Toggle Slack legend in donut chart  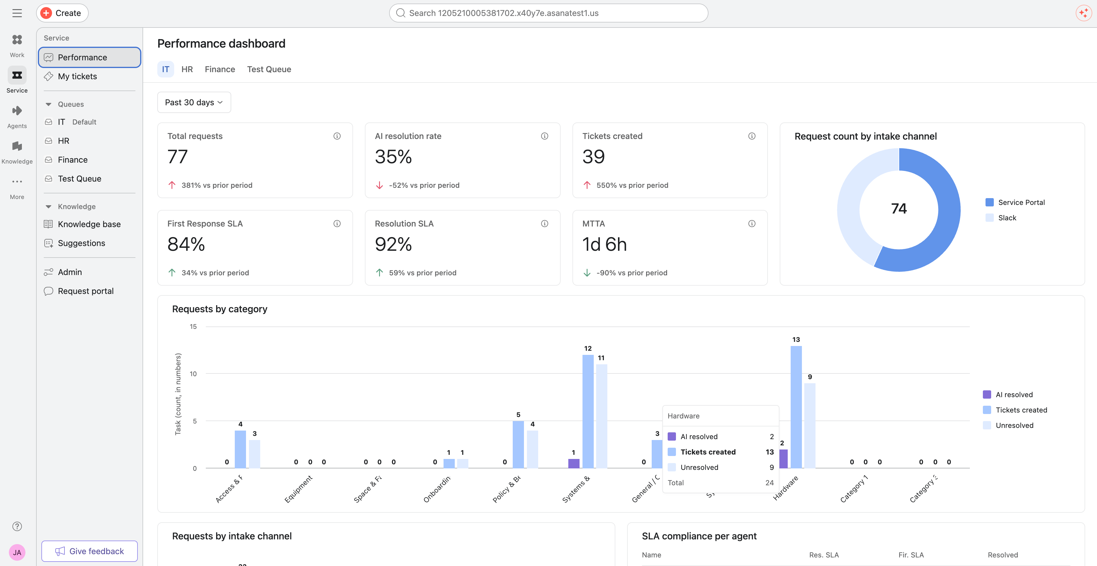[x=1001, y=218]
